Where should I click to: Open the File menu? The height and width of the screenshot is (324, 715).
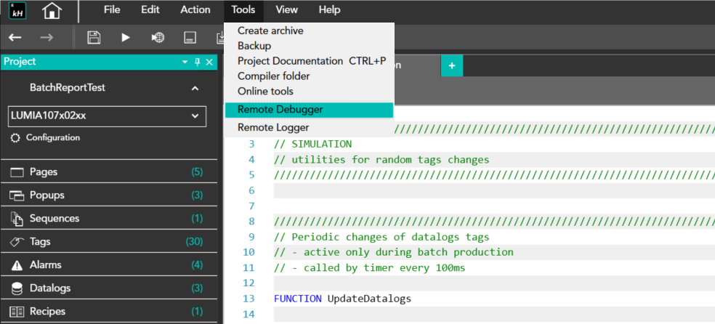[x=112, y=10]
